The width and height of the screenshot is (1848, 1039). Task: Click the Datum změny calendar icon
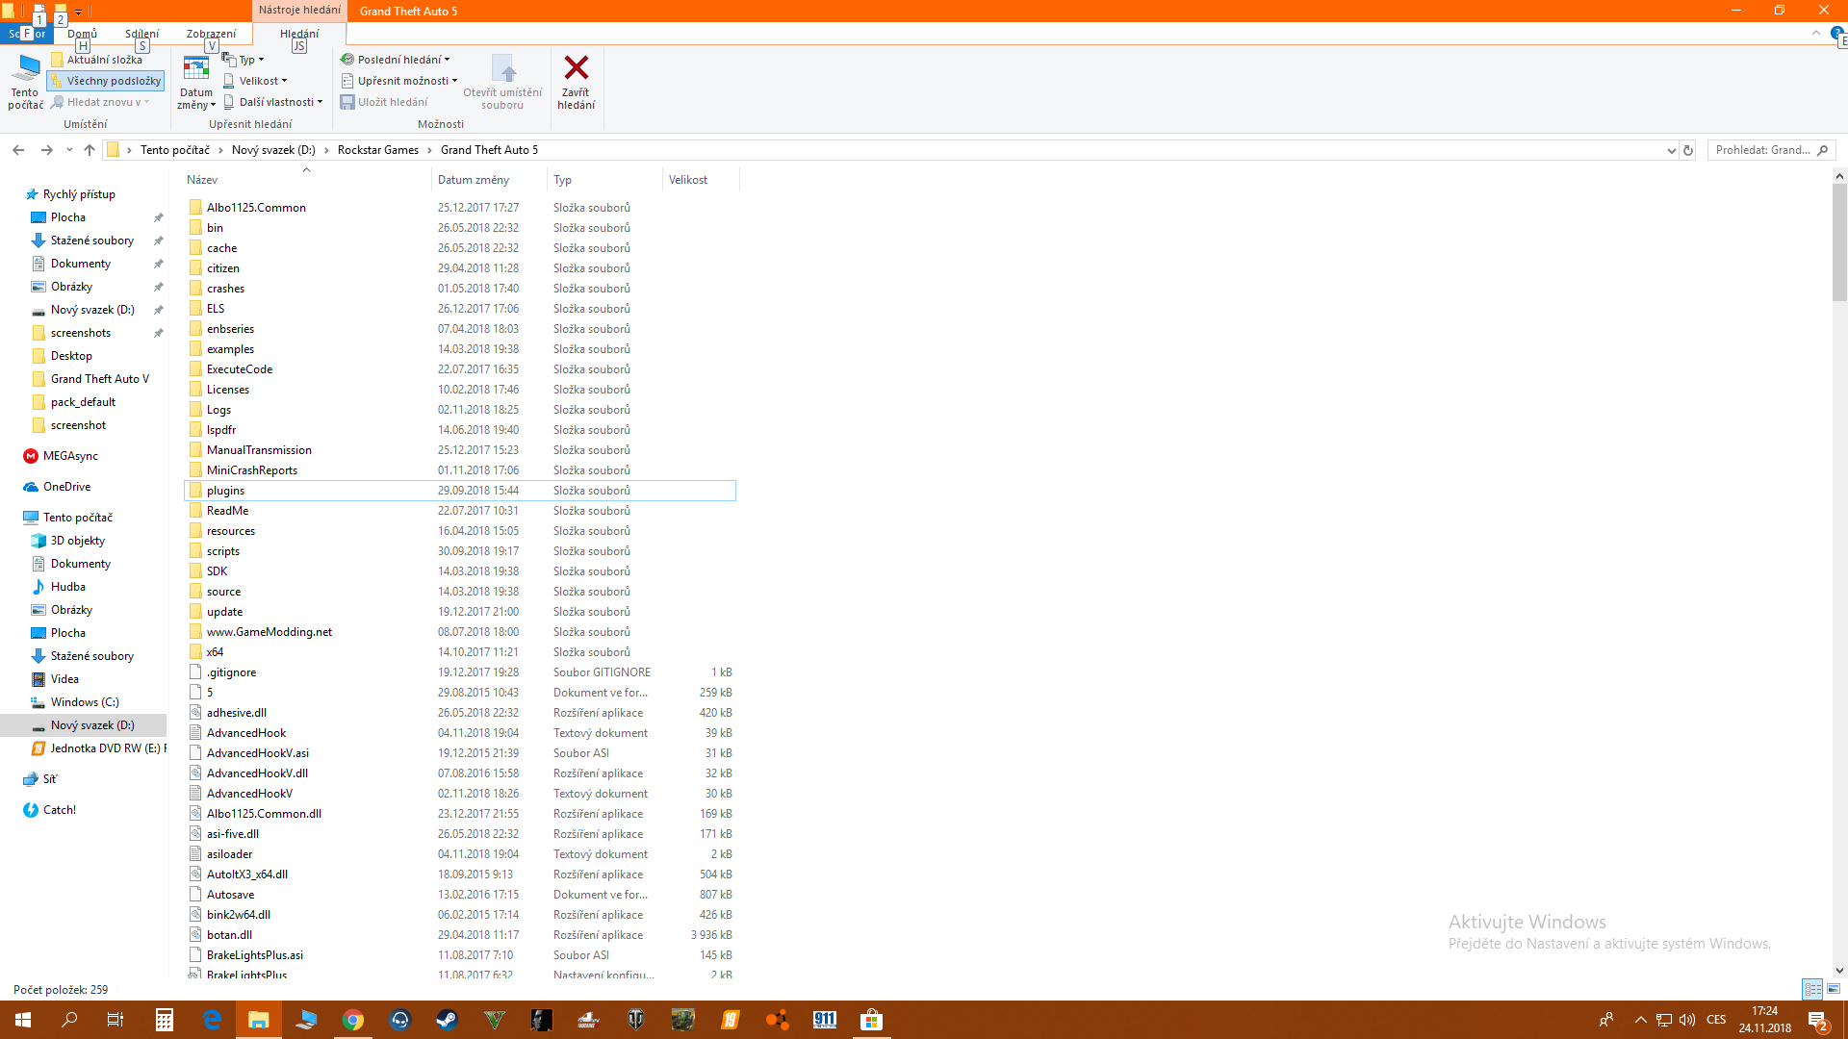point(195,69)
